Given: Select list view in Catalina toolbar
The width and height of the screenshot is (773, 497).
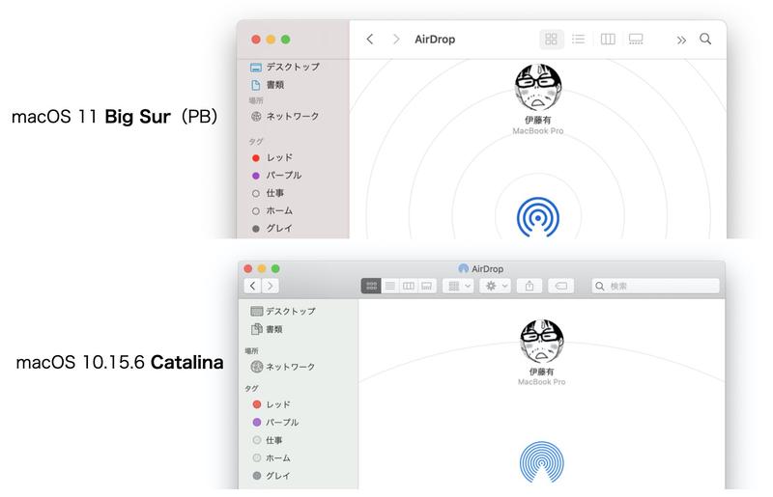Looking at the screenshot, I should click(x=390, y=286).
